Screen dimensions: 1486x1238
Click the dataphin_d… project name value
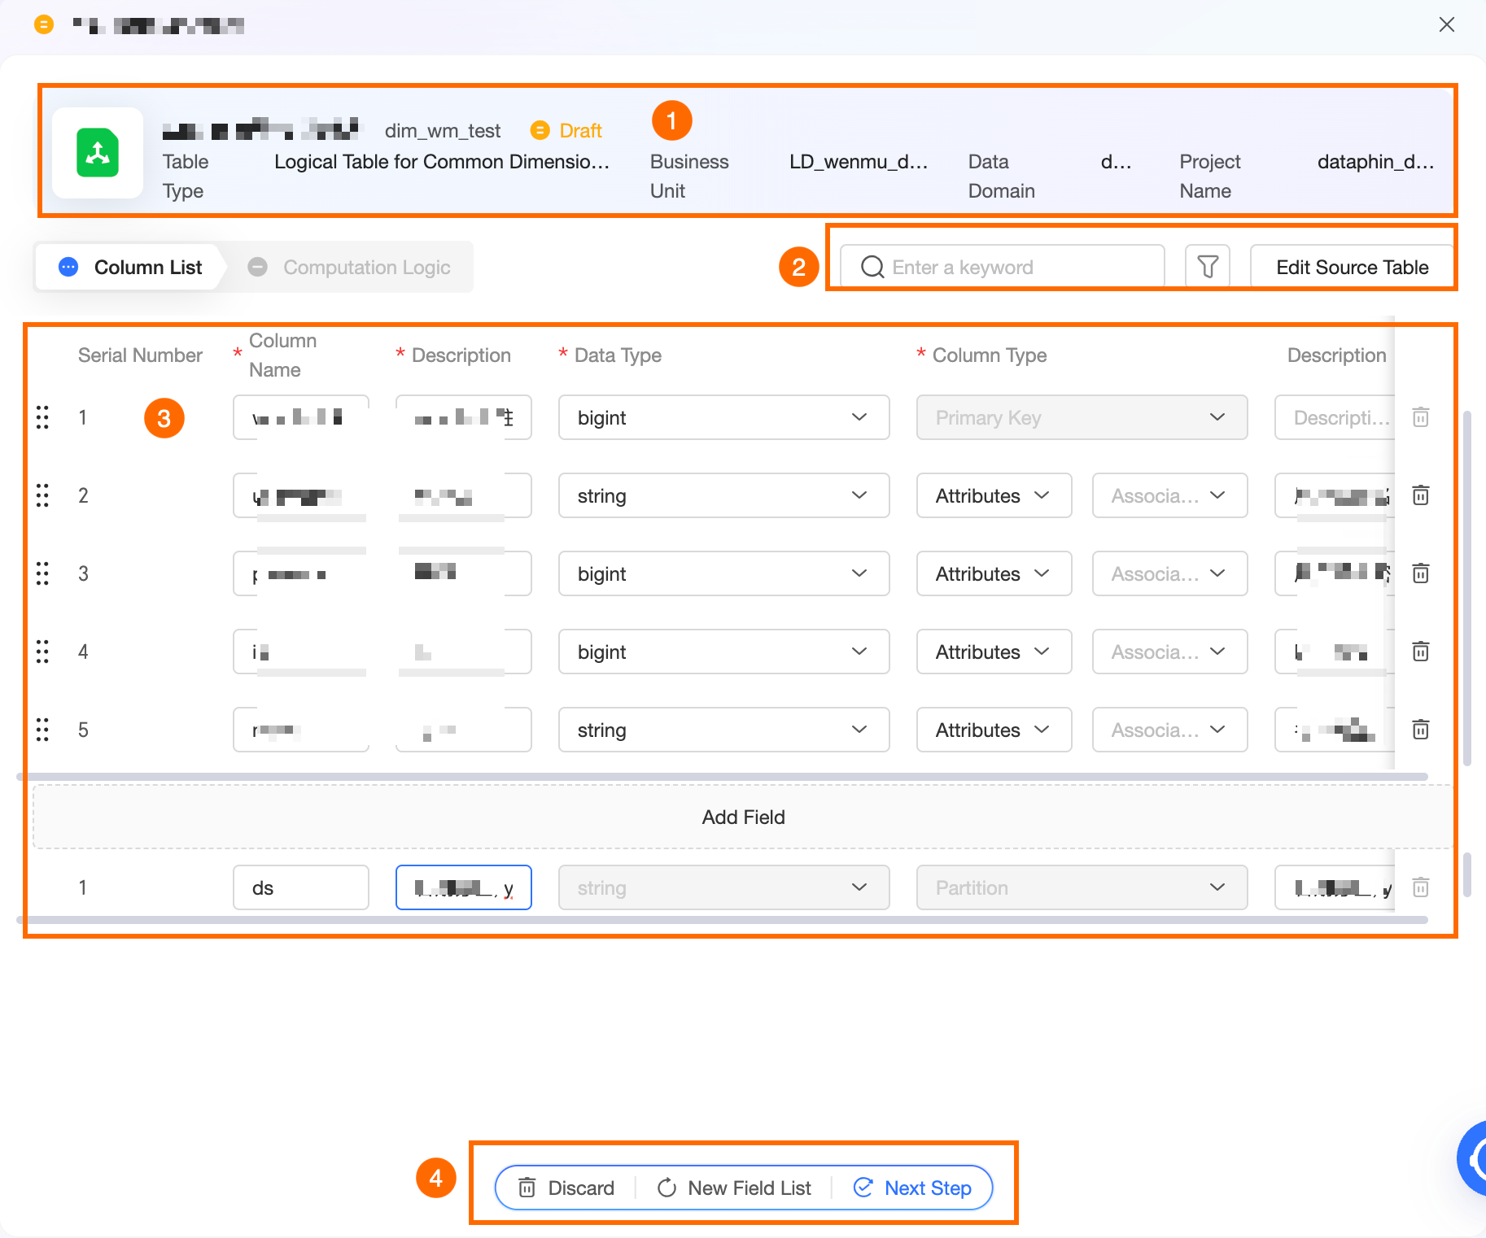click(1375, 161)
